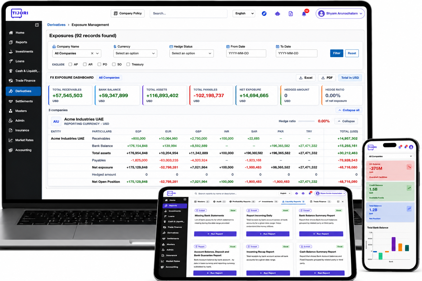The image size is (422, 281).
Task: Toggle the Total in USD button
Action: (x=350, y=78)
